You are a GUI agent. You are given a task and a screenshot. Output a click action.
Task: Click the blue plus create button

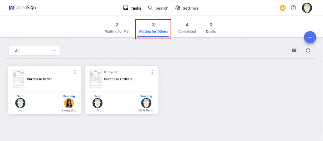pos(310,37)
